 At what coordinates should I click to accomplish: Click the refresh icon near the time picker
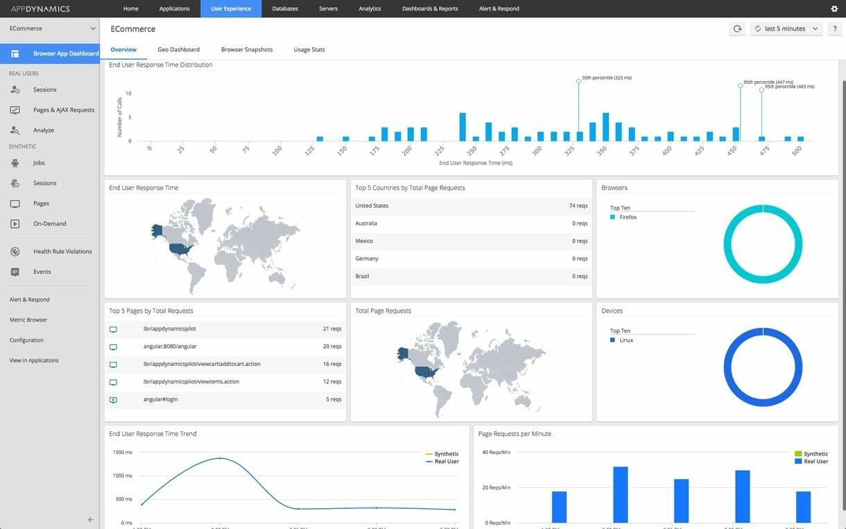pos(736,28)
